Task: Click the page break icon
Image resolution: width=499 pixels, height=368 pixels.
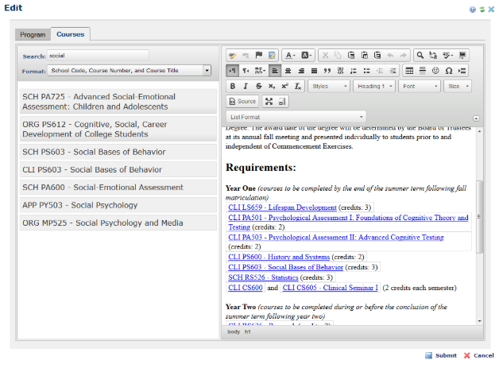Action: (x=462, y=71)
